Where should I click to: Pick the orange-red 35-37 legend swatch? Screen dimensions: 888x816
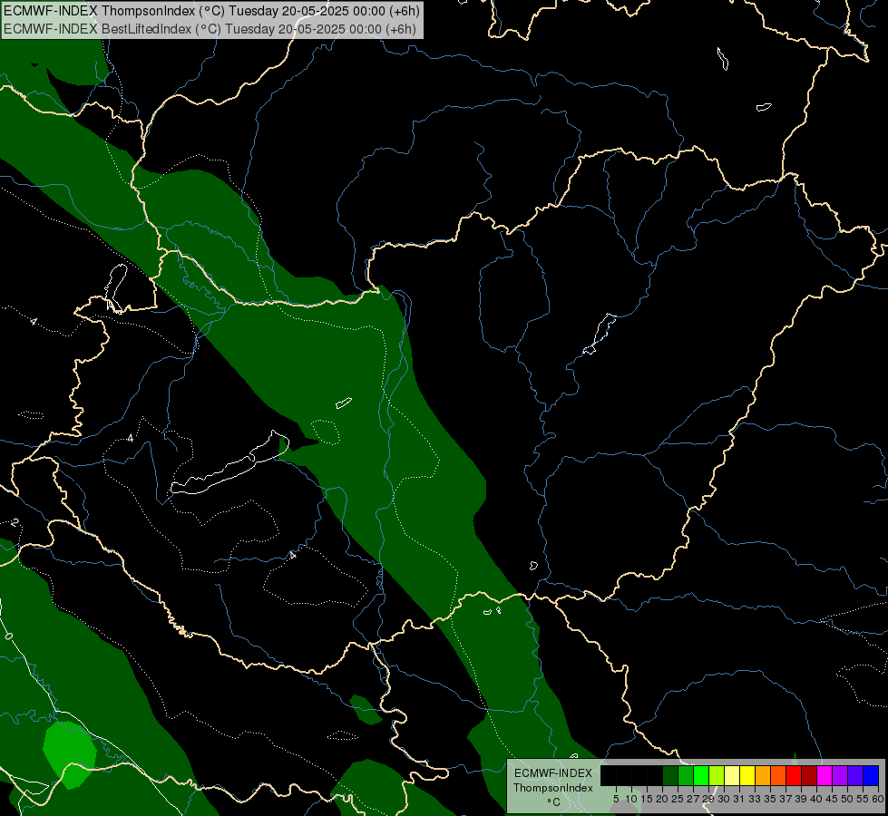coord(778,775)
